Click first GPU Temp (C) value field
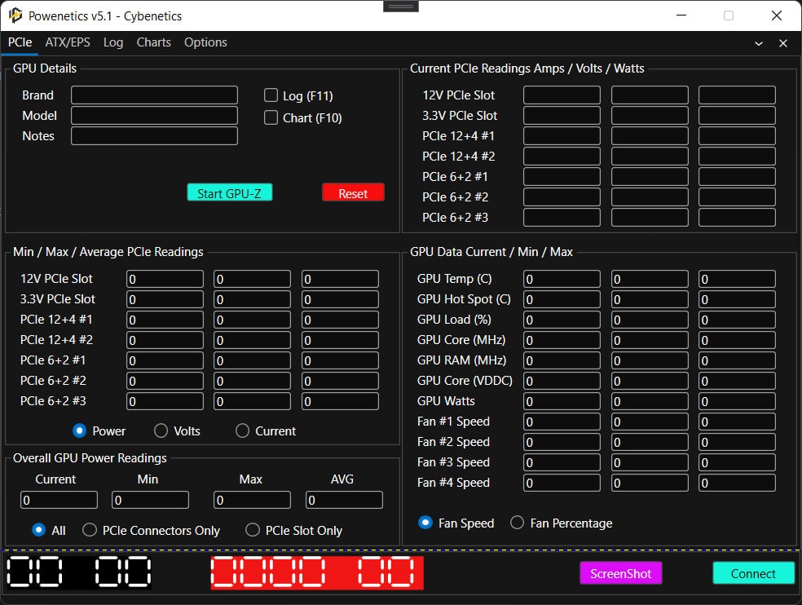 562,279
